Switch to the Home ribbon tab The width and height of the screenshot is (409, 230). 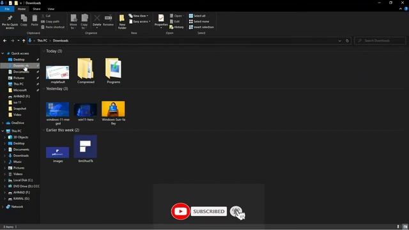22,9
